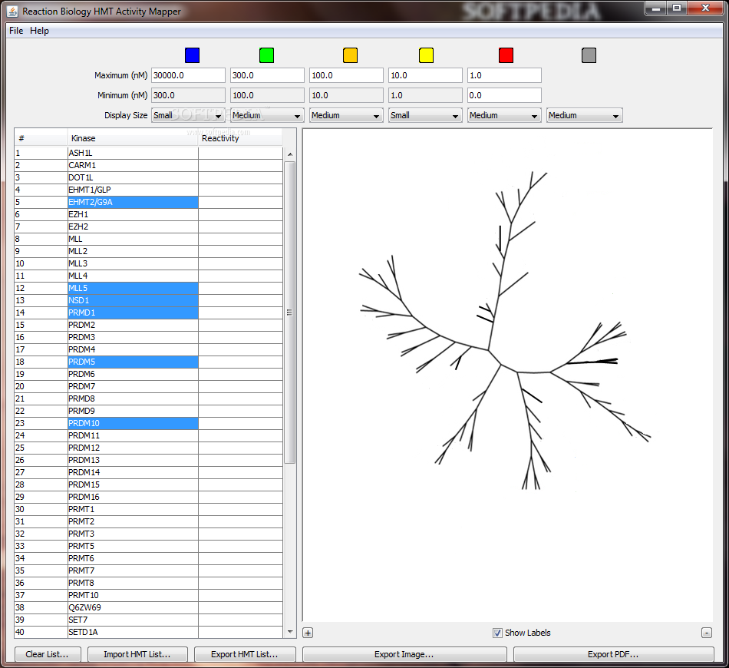This screenshot has height=668, width=729.
Task: Click scrollbar down arrow in kinase list
Action: point(290,632)
